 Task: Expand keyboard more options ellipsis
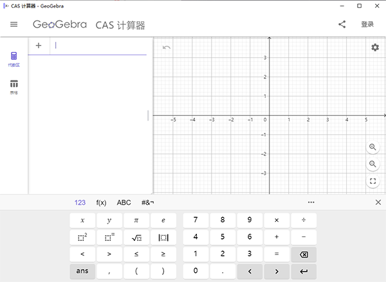(311, 202)
